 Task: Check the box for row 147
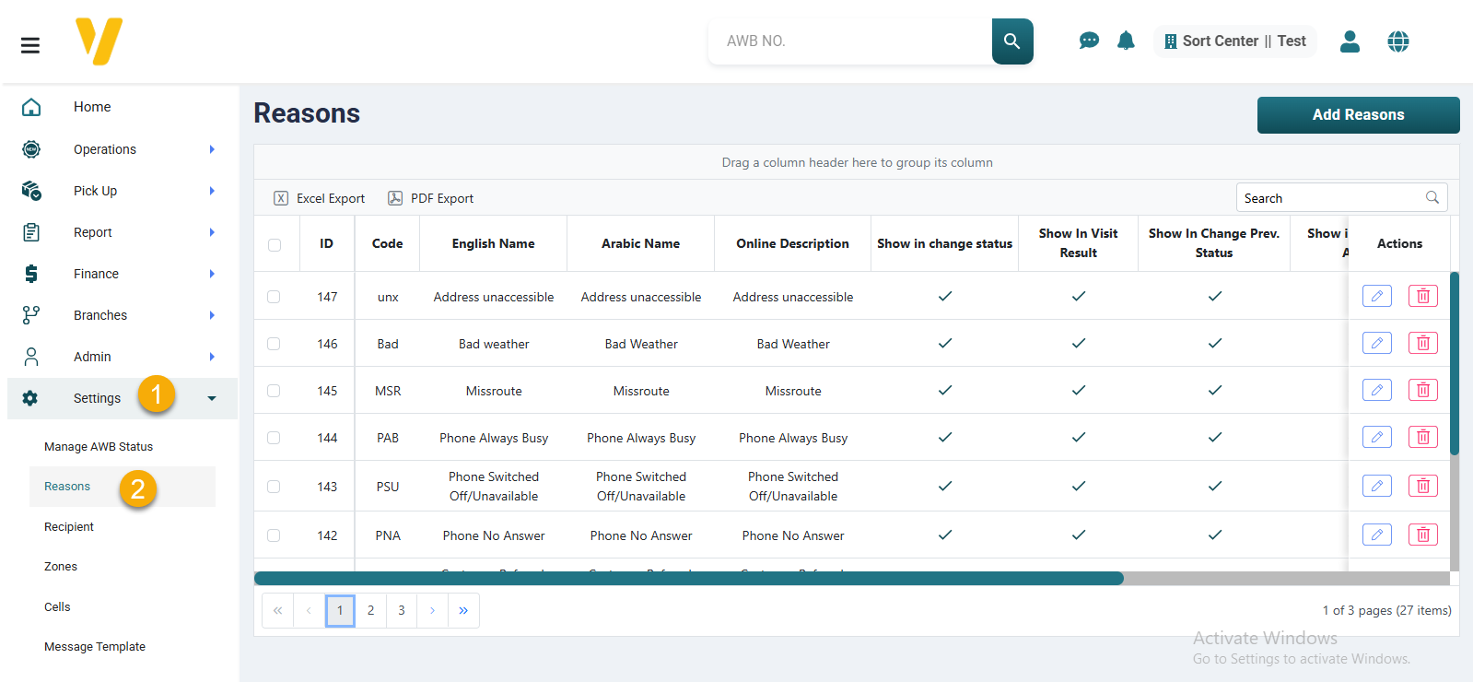tap(274, 297)
